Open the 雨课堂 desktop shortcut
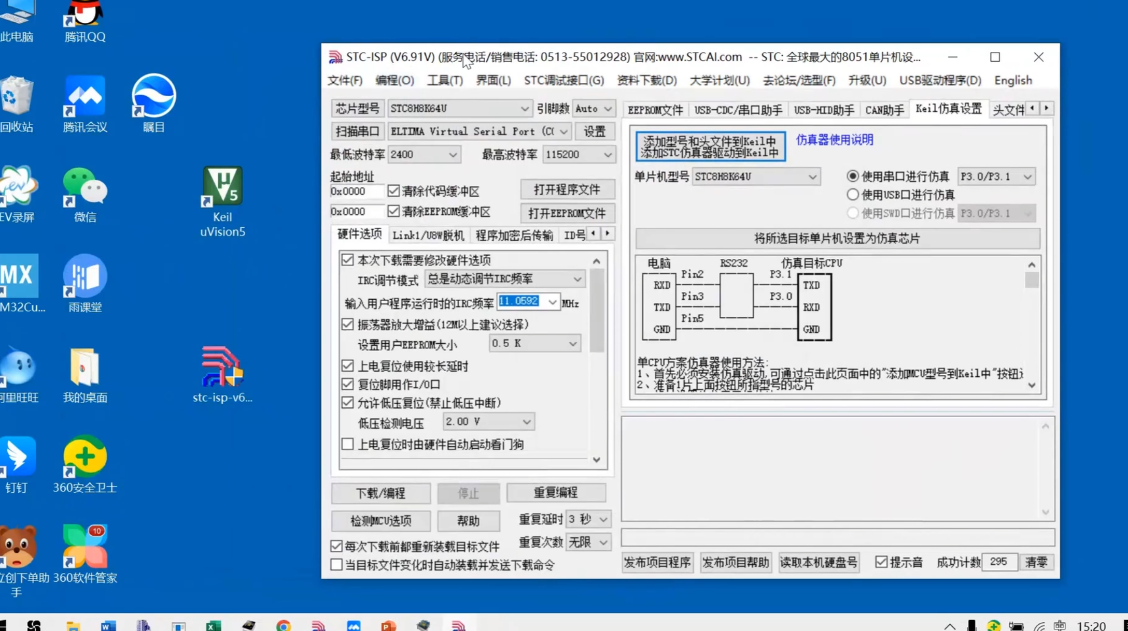The image size is (1128, 631). click(84, 284)
